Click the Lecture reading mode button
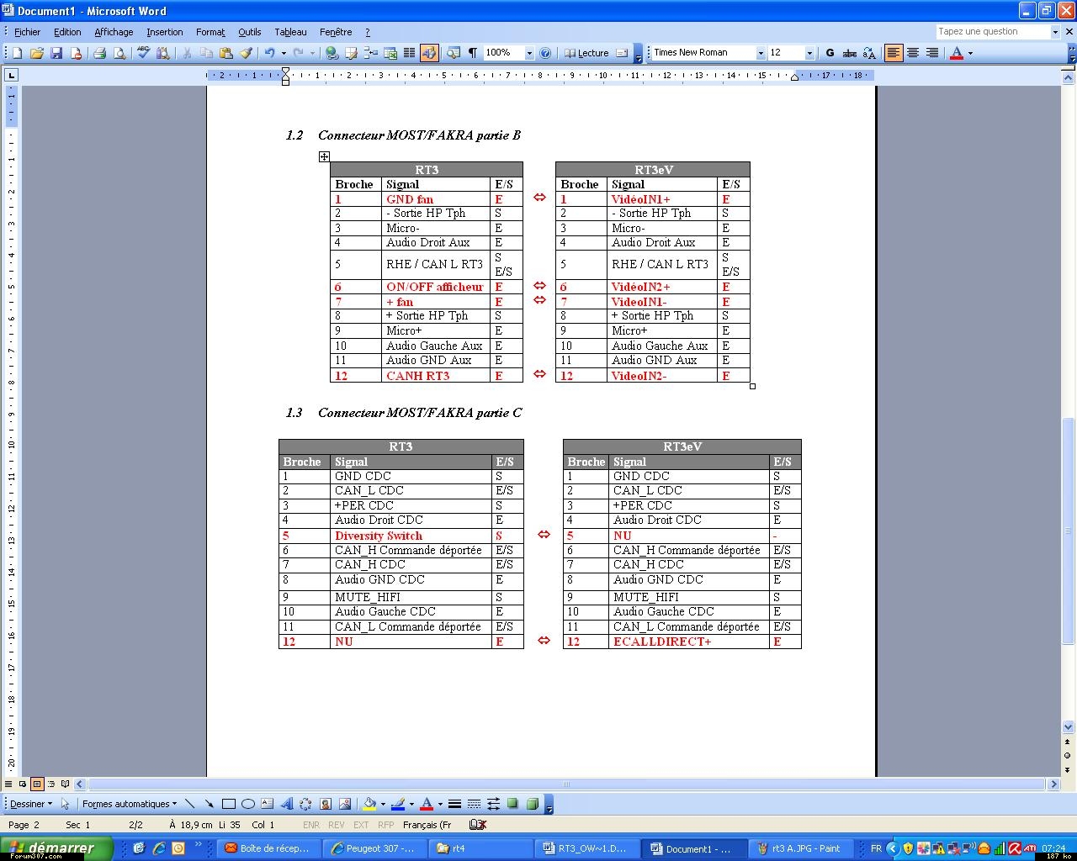Viewport: 1077px width, 861px height. [586, 53]
